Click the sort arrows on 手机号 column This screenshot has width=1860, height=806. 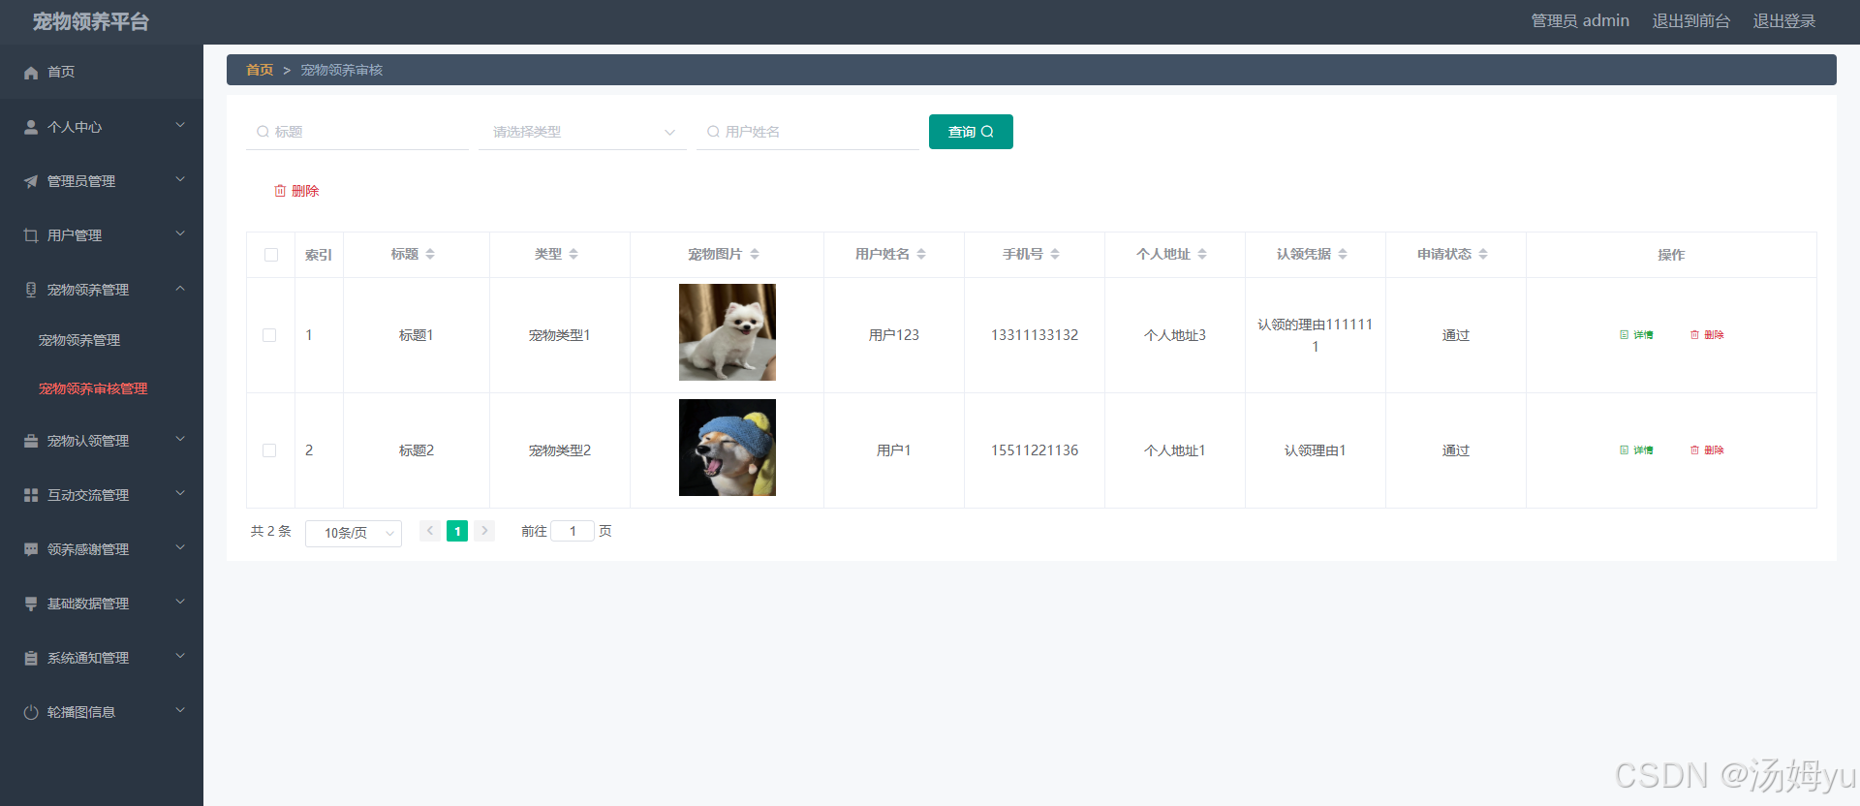click(x=1055, y=254)
